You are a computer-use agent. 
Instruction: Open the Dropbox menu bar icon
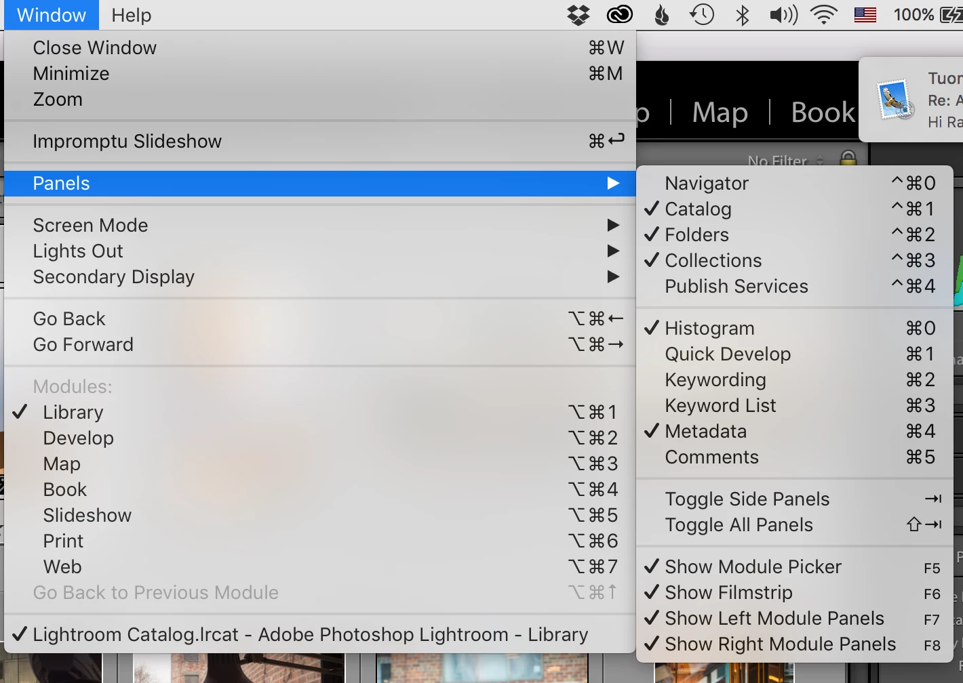[578, 14]
